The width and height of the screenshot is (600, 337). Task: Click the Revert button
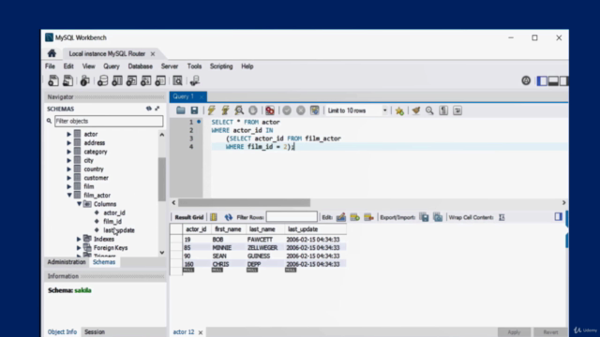point(550,332)
